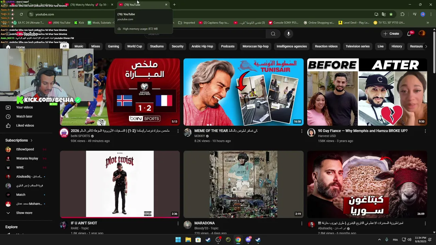Click the M3KKY channel avatar

tap(188, 132)
